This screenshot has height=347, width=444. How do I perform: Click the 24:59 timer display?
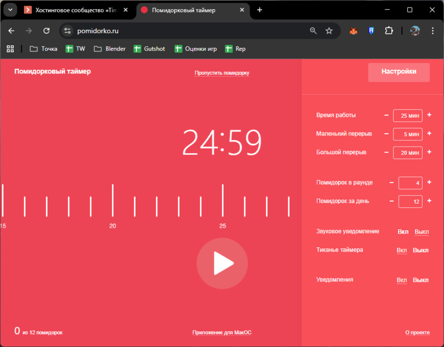(x=222, y=142)
